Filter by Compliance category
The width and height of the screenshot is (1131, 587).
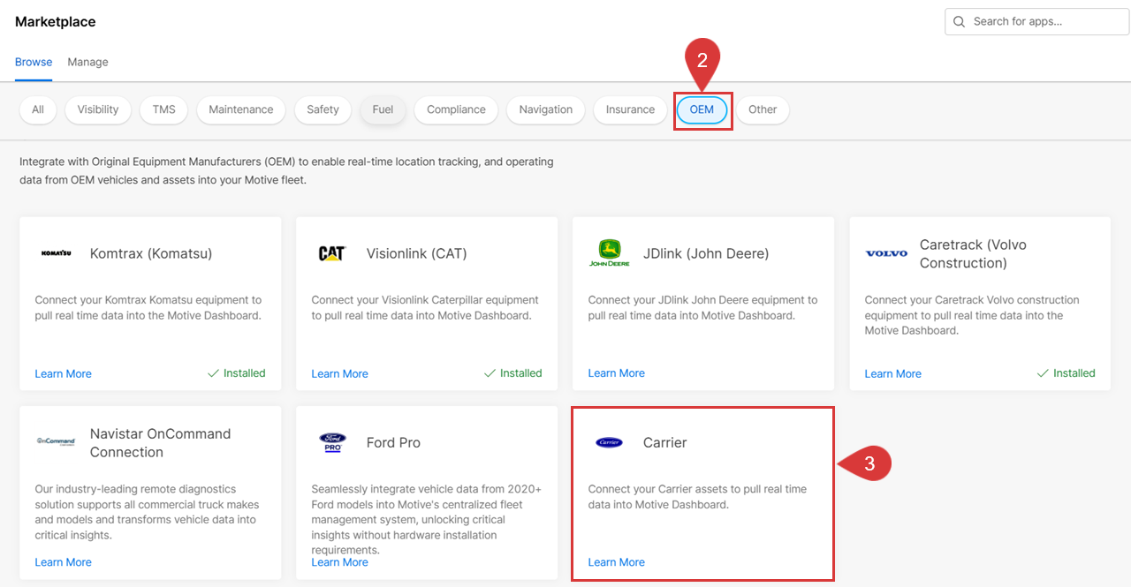[456, 109]
